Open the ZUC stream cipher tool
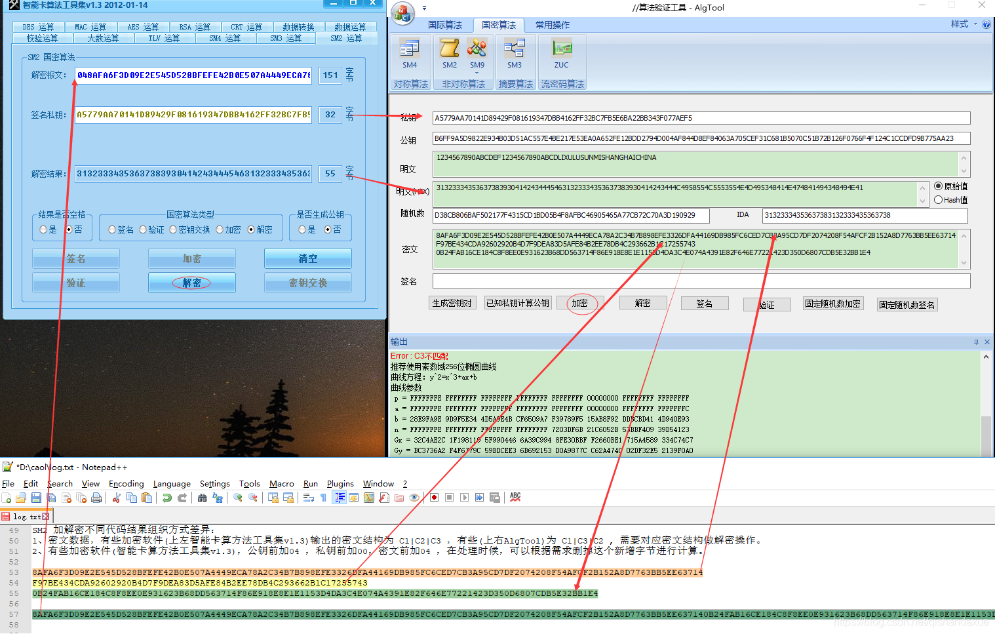The height and width of the screenshot is (634, 995). pos(562,52)
